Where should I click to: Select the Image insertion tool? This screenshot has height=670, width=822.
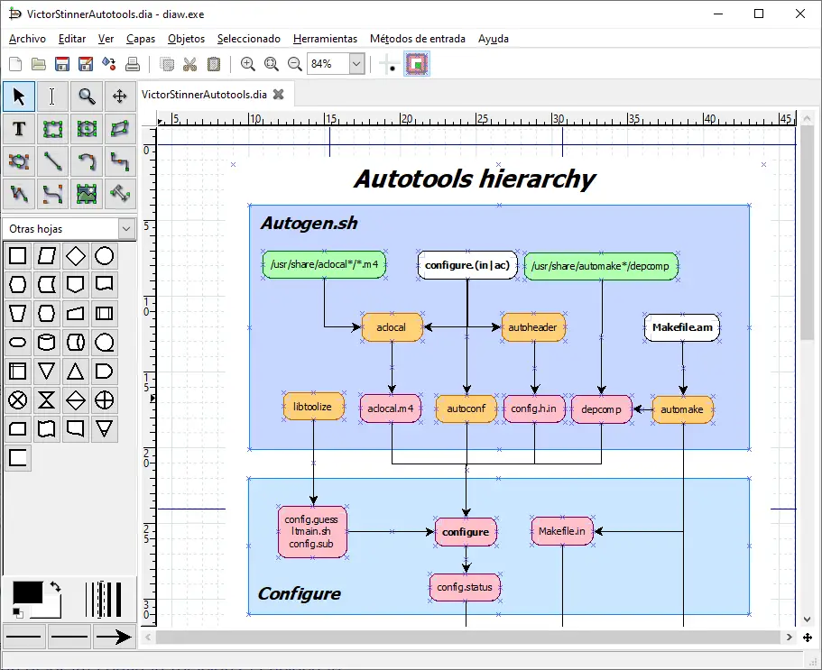pyautogui.click(x=87, y=193)
